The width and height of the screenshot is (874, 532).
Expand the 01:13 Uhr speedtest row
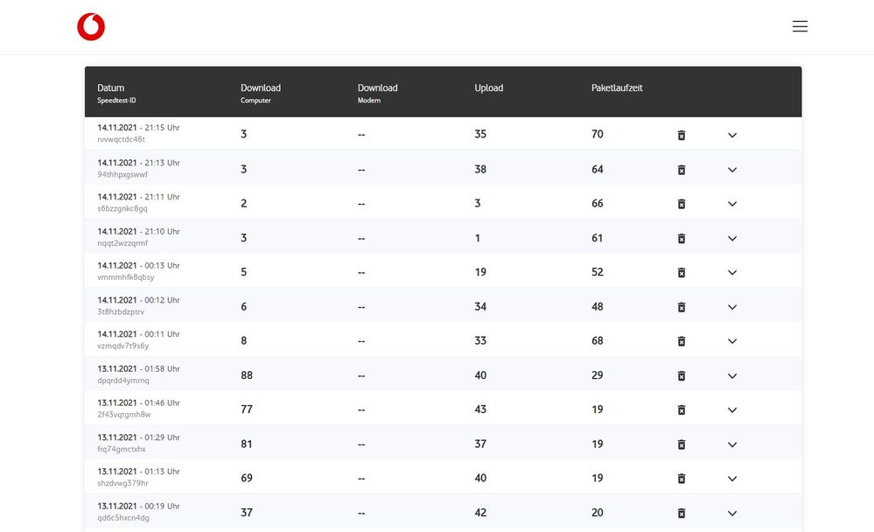pos(732,479)
